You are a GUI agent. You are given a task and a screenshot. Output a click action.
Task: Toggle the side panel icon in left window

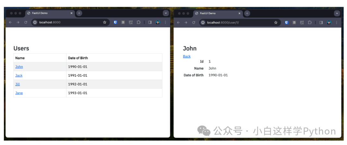point(150,22)
